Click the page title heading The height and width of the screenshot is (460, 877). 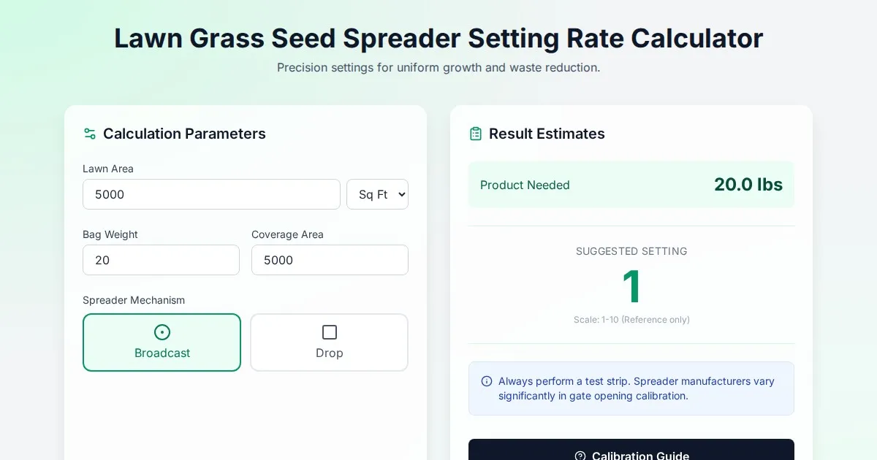point(438,38)
